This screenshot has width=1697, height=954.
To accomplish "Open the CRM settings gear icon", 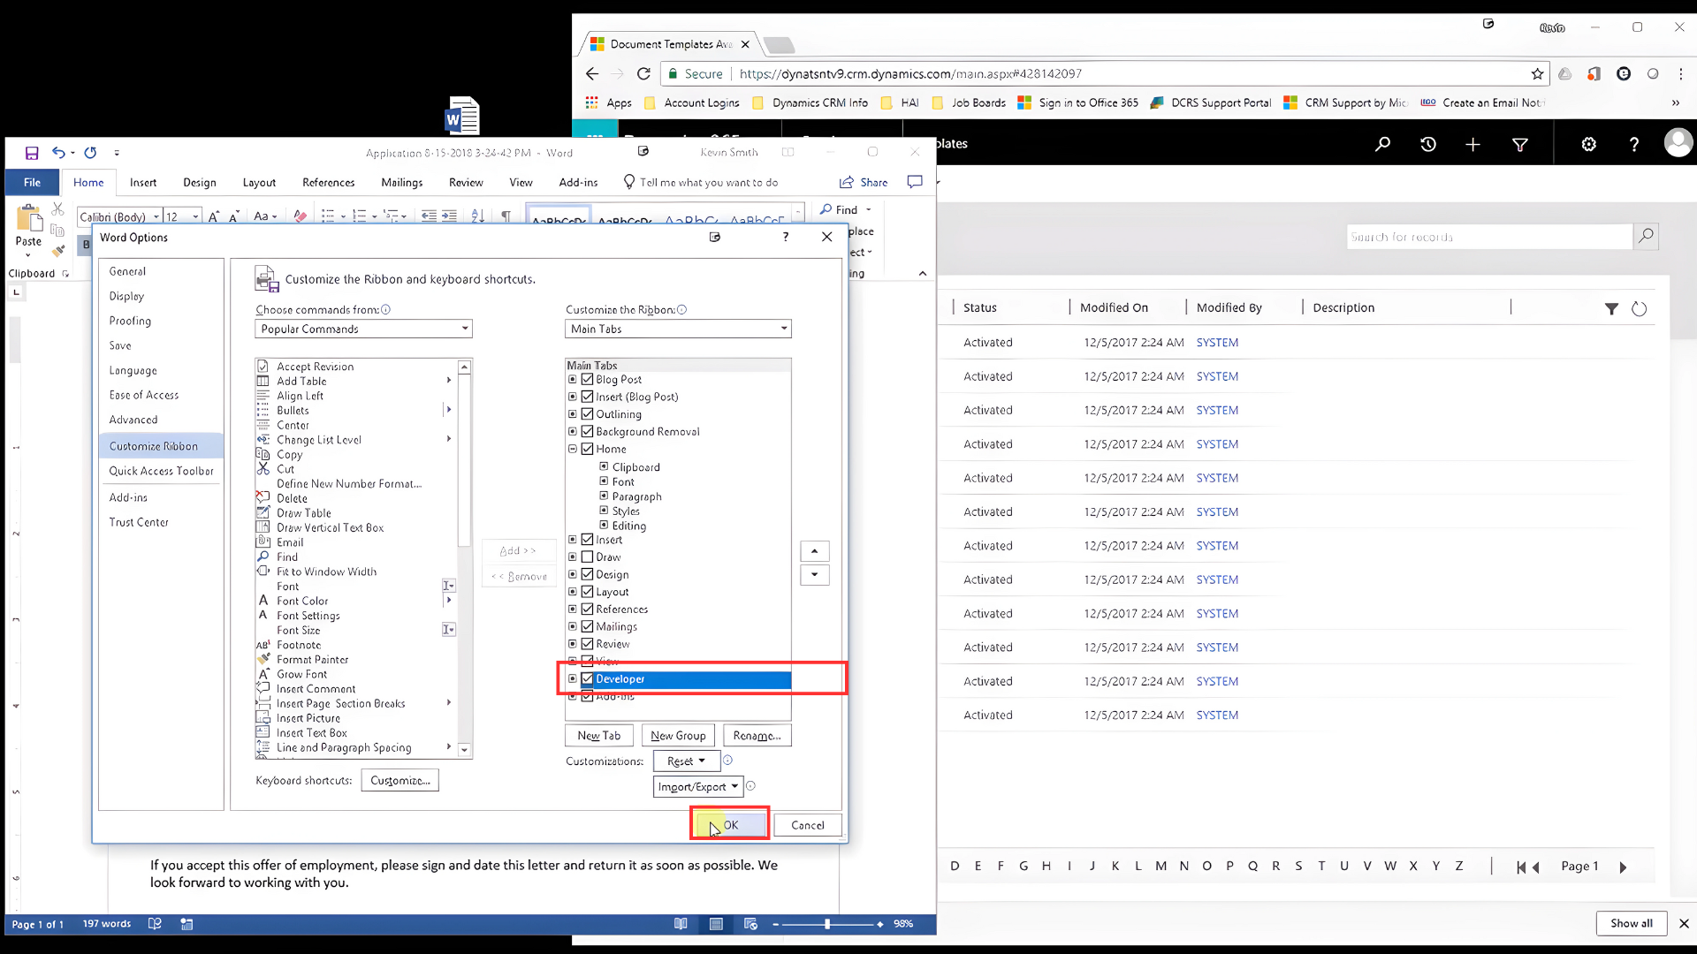I will [x=1588, y=144].
